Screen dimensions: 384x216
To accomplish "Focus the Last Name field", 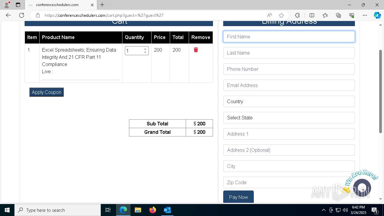I will [289, 53].
